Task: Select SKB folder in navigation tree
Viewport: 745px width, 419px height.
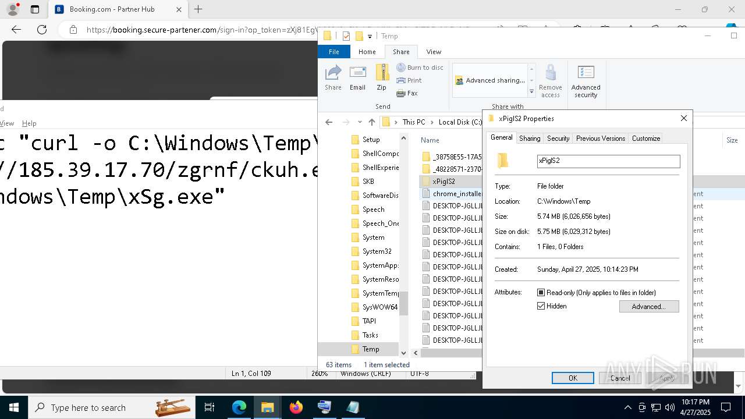Action: (x=368, y=182)
